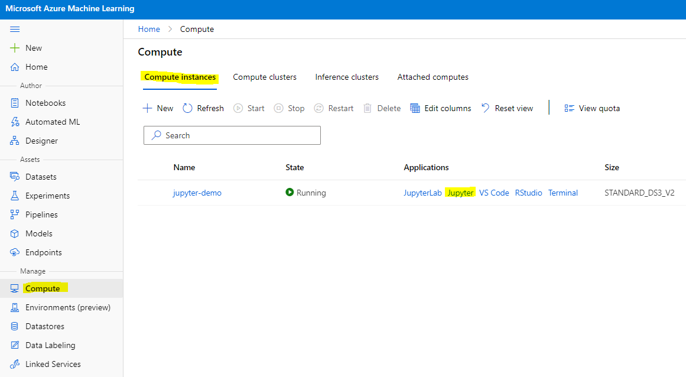The height and width of the screenshot is (377, 686).
Task: Open the Attached computes tab
Action: 433,77
